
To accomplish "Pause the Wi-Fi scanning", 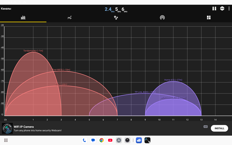I will pos(214,8).
